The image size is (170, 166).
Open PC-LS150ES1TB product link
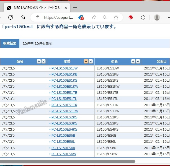pos(64,93)
